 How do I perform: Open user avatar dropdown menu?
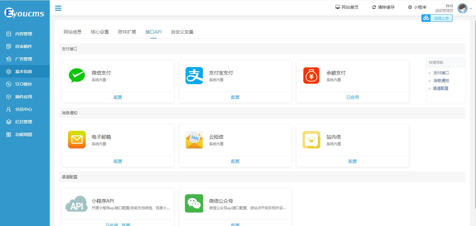click(x=464, y=8)
